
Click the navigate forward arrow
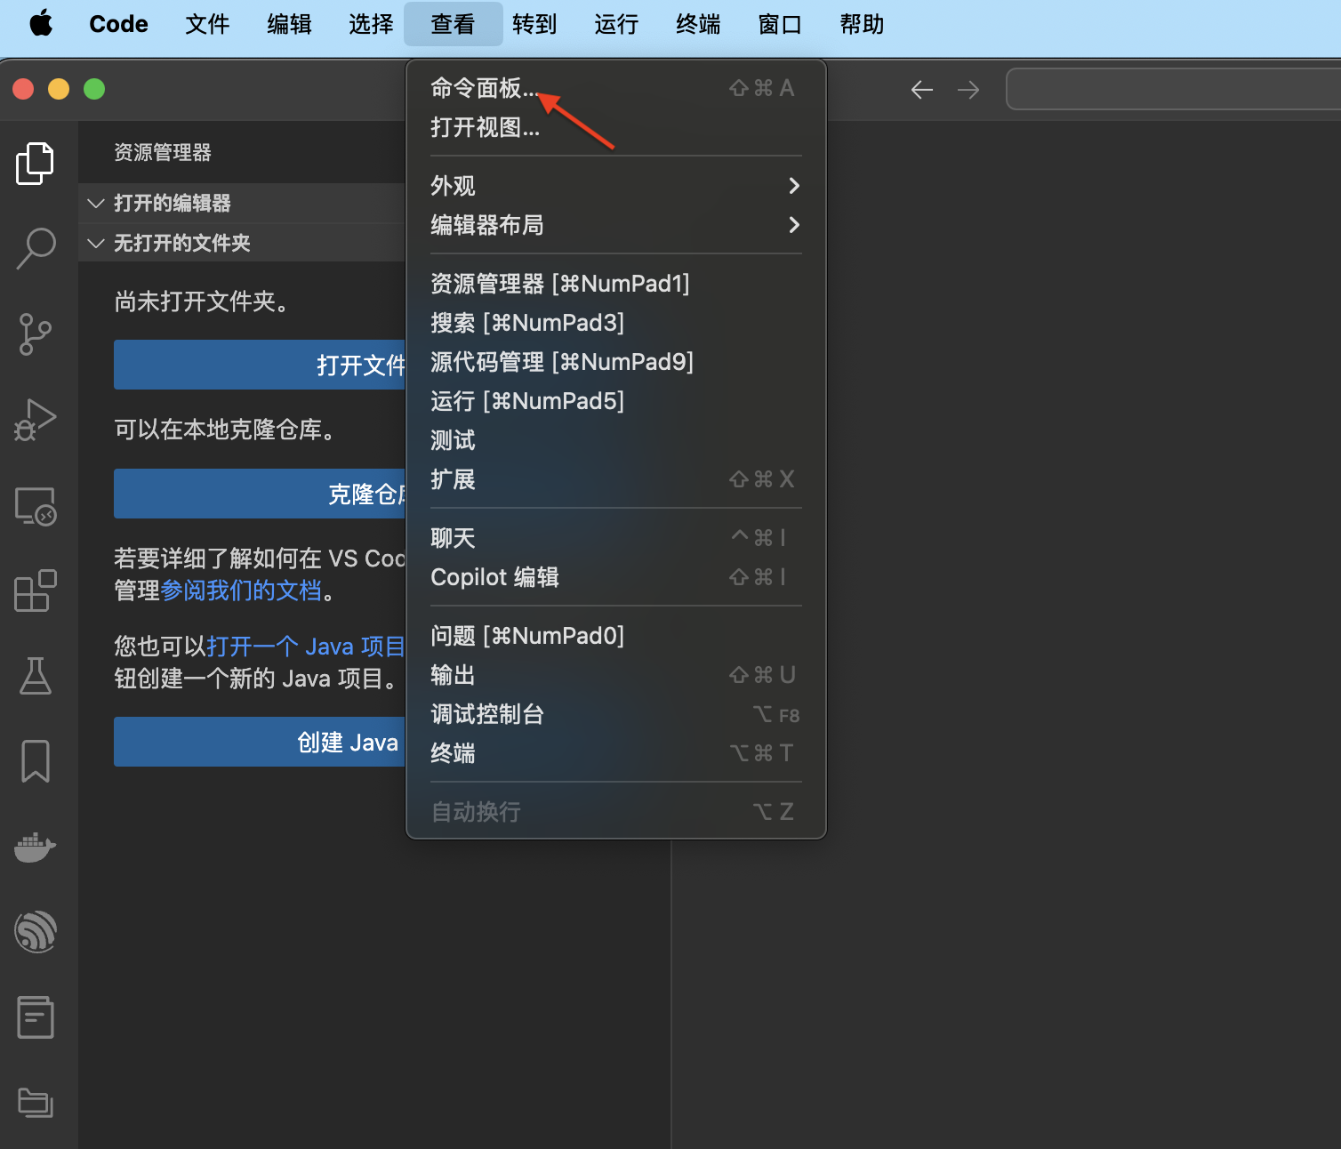pos(968,89)
